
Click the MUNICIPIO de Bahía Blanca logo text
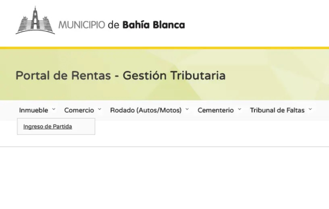(x=121, y=25)
